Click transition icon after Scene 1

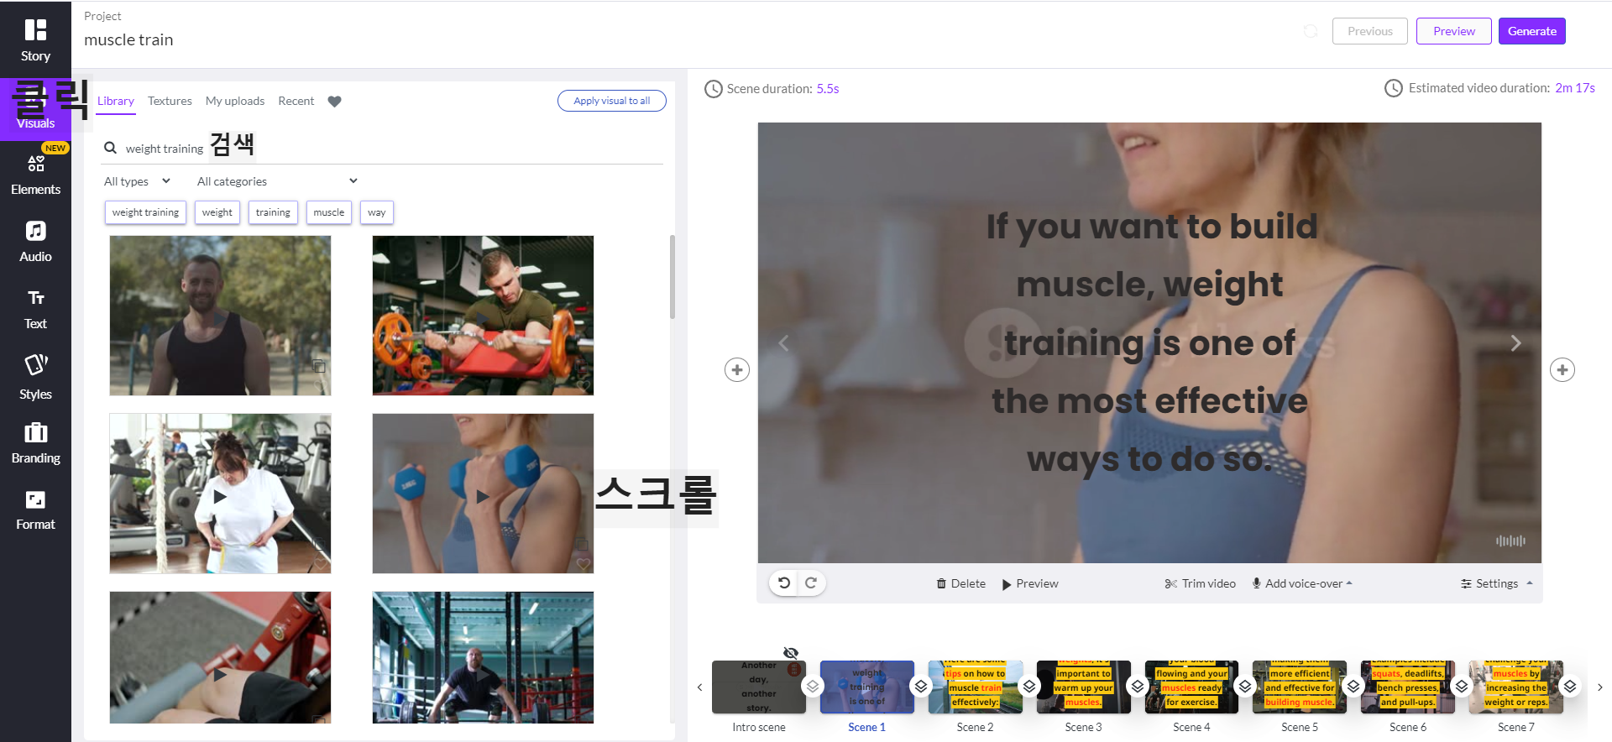(x=921, y=686)
